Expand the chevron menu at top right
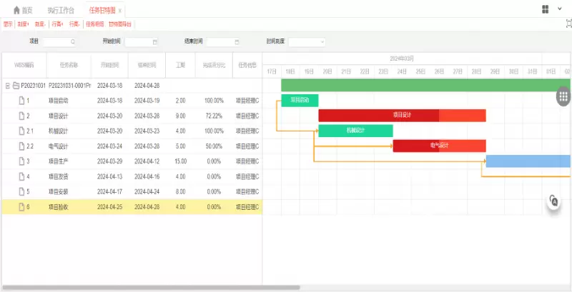Image resolution: width=572 pixels, height=292 pixels. [560, 9]
